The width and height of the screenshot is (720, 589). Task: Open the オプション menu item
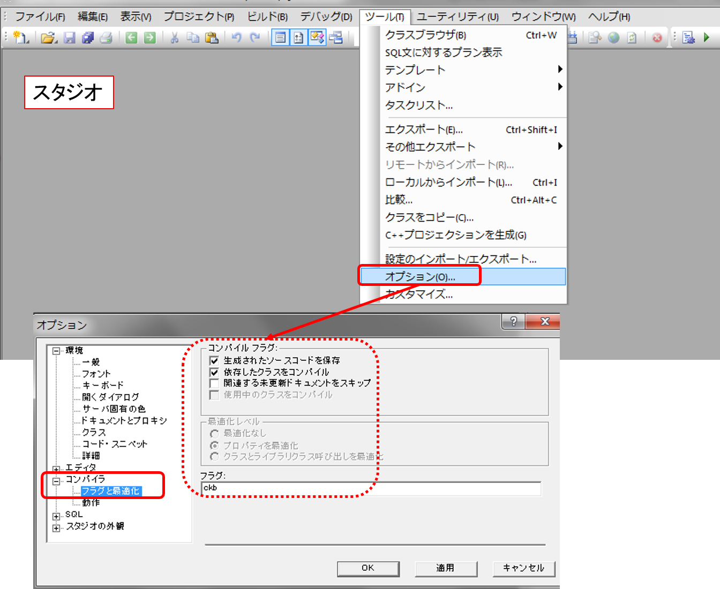pos(420,277)
